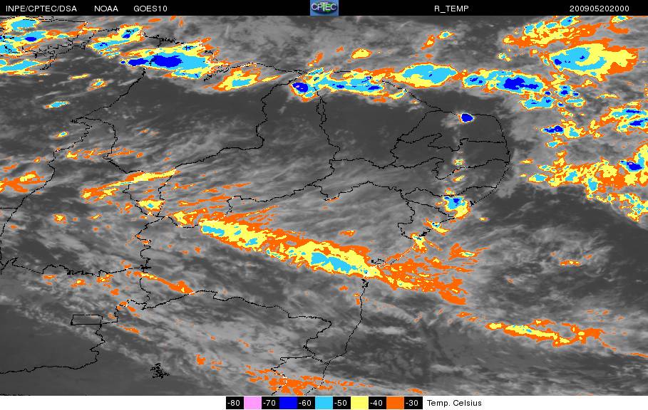Click the -30 legend value
The width and height of the screenshot is (648, 410).
click(413, 403)
